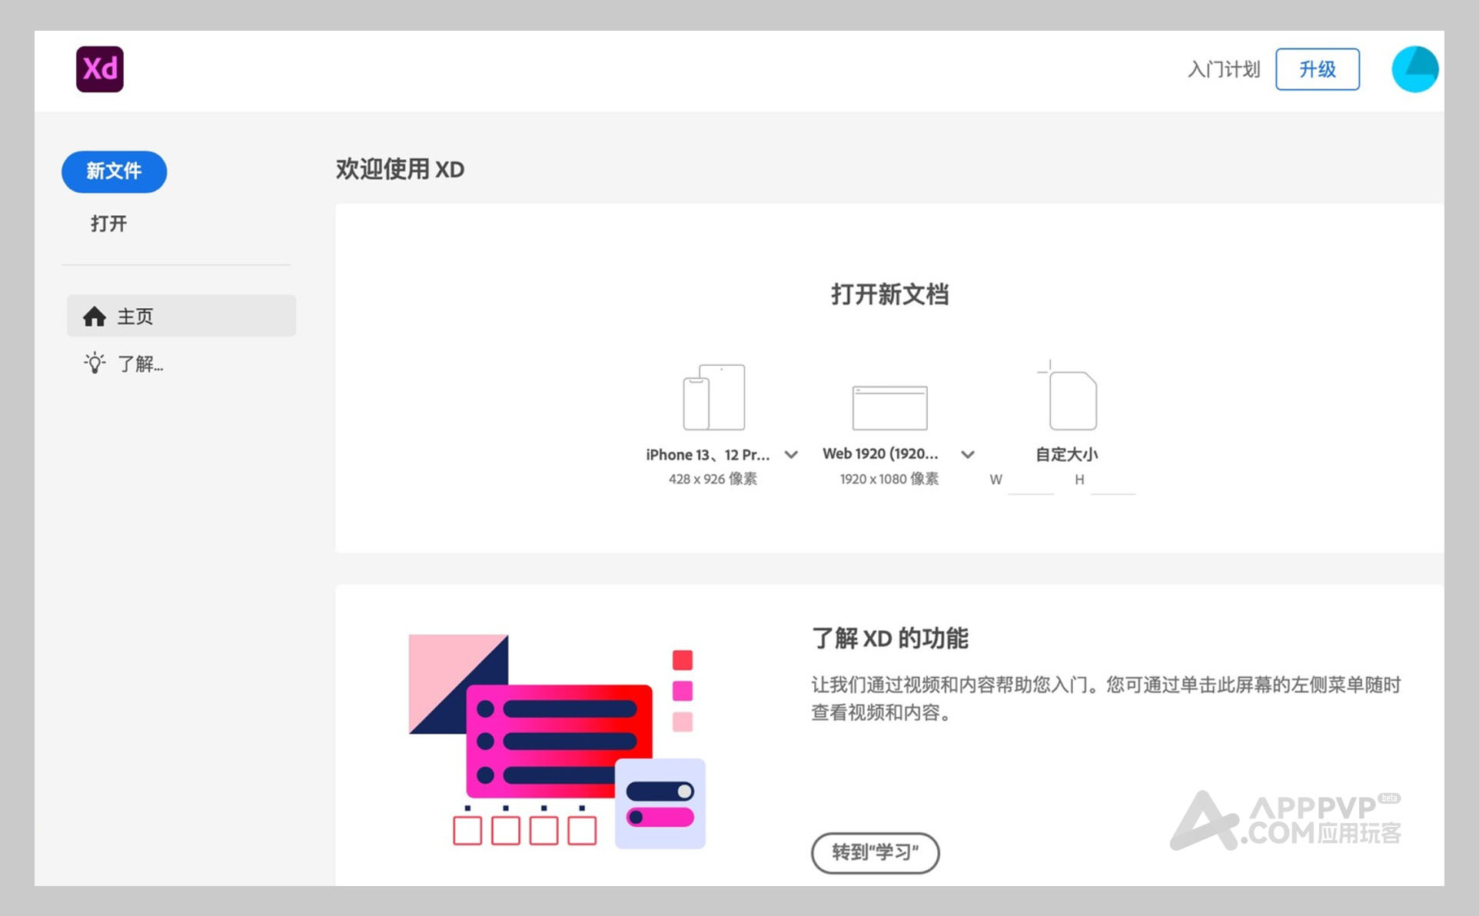Image resolution: width=1479 pixels, height=916 pixels.
Task: Select the Web browser artboard icon
Action: pyautogui.click(x=889, y=407)
